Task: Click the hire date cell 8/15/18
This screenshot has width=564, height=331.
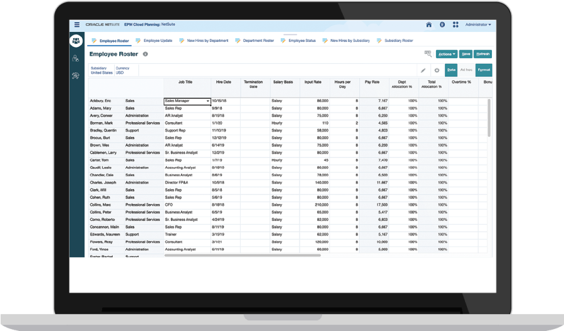Action: coord(226,116)
